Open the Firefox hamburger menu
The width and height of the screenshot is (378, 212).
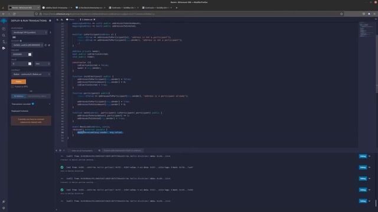(x=374, y=14)
